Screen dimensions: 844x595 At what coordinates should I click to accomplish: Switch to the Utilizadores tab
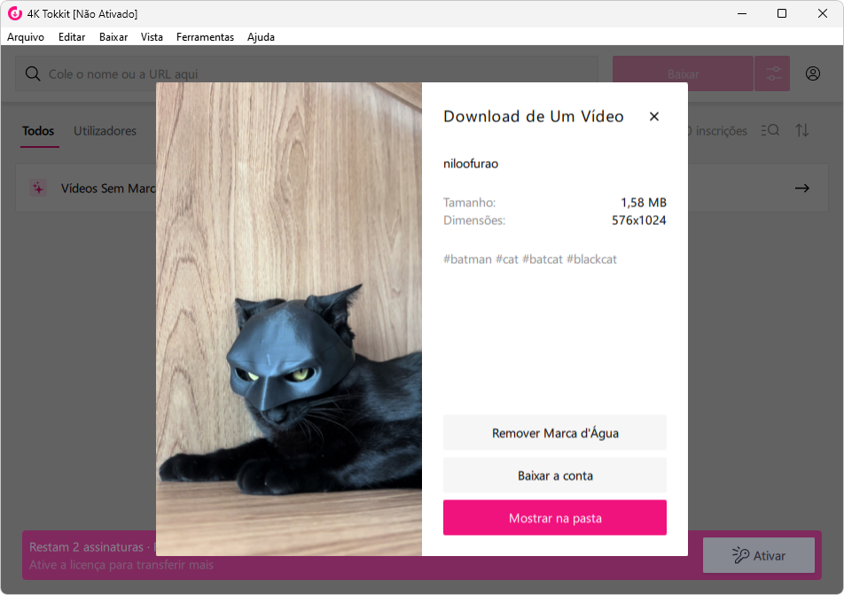105,131
